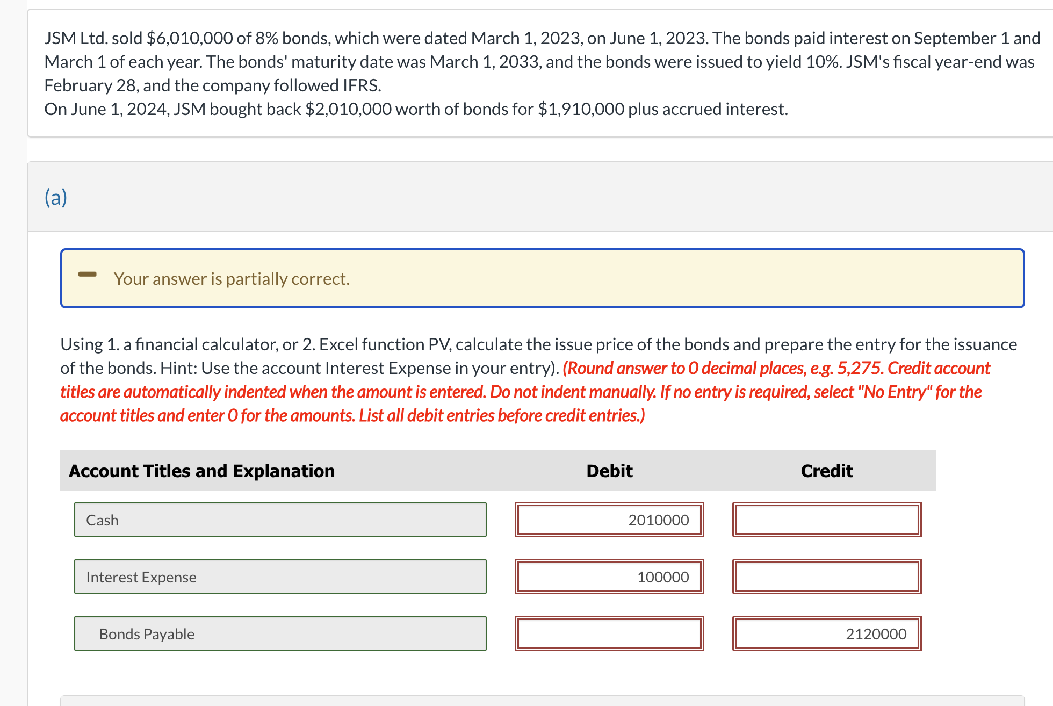Click the partially correct status icon
Screen dimensions: 1053x706
(88, 275)
